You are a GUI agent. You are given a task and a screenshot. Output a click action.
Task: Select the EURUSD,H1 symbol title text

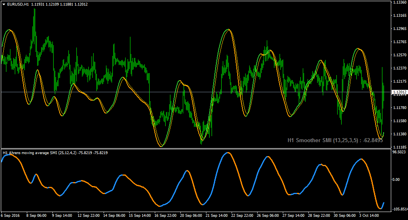[18, 4]
